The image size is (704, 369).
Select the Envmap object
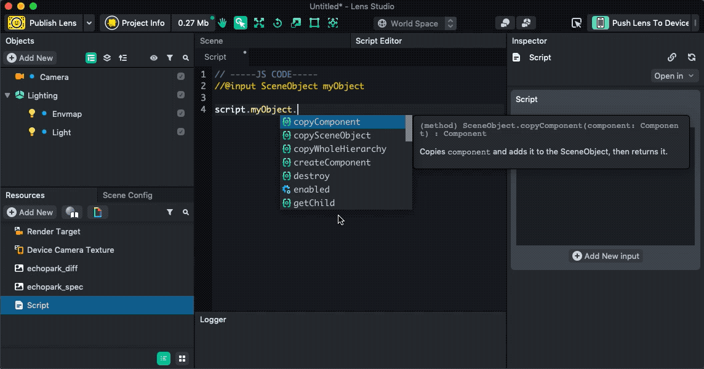pyautogui.click(x=67, y=114)
